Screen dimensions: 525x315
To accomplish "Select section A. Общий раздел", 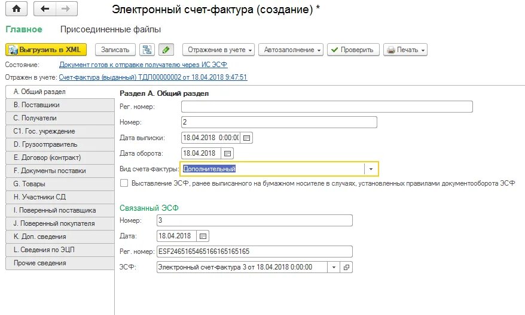I will tap(60, 92).
